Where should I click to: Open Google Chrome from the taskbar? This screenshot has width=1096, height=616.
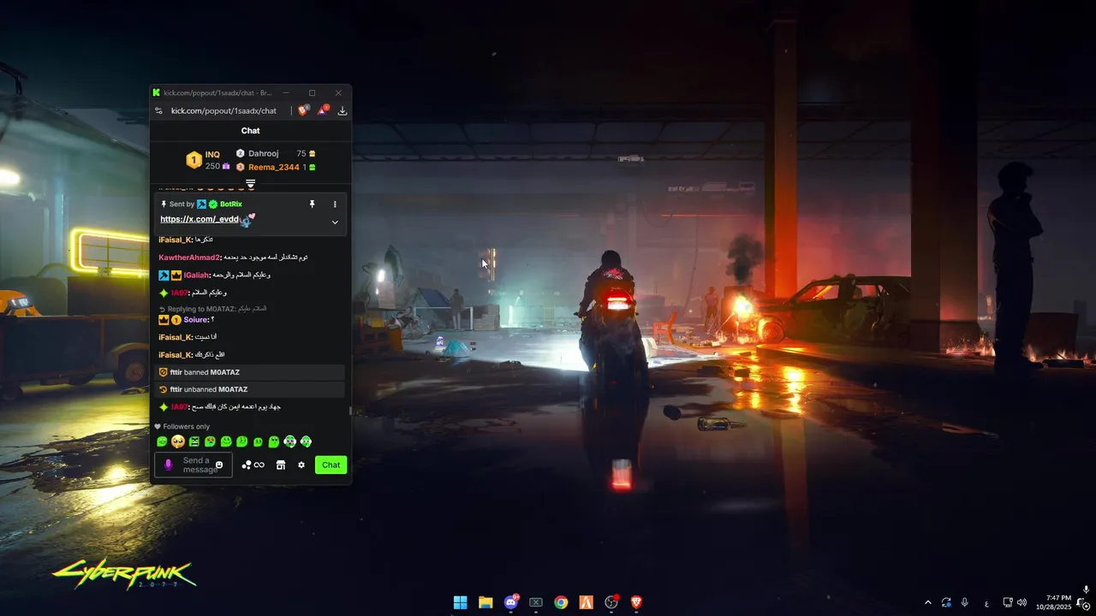[561, 602]
